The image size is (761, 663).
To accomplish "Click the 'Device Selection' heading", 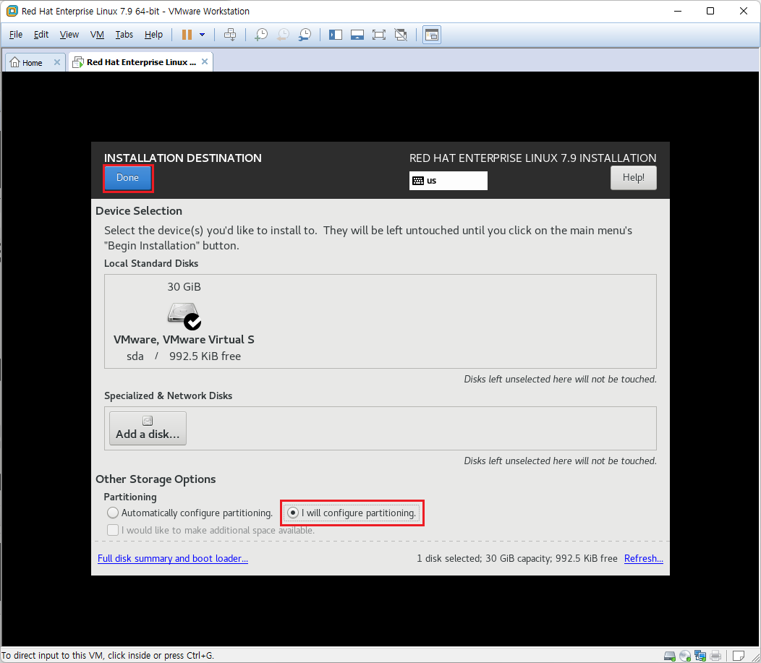I will click(139, 211).
